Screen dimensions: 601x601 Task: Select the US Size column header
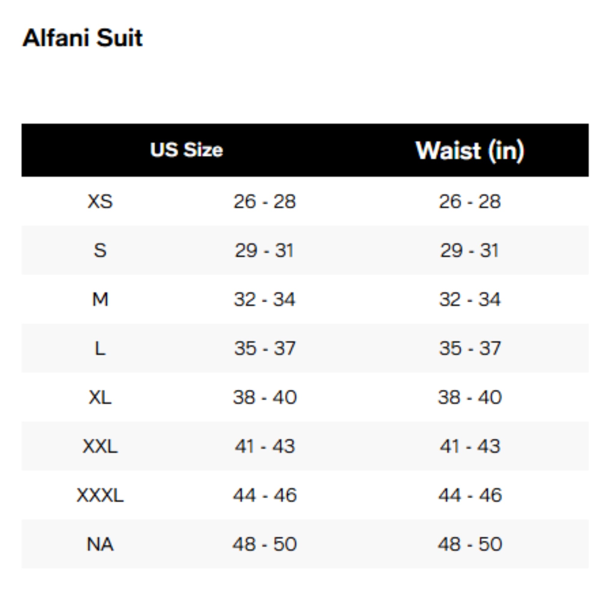click(186, 150)
